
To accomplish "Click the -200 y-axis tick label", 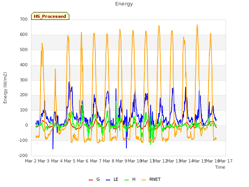I will (23, 155).
